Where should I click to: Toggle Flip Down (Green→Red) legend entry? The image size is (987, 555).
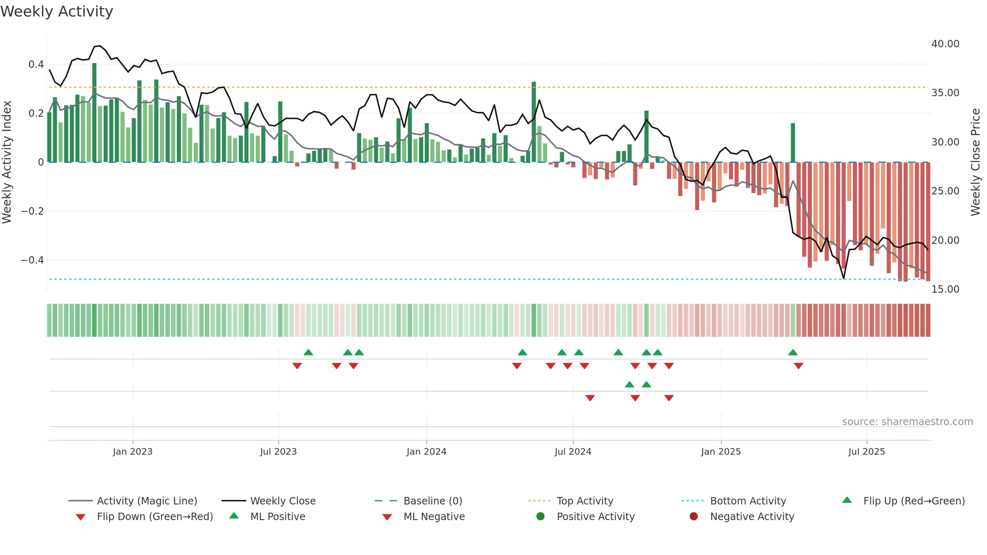click(x=144, y=516)
